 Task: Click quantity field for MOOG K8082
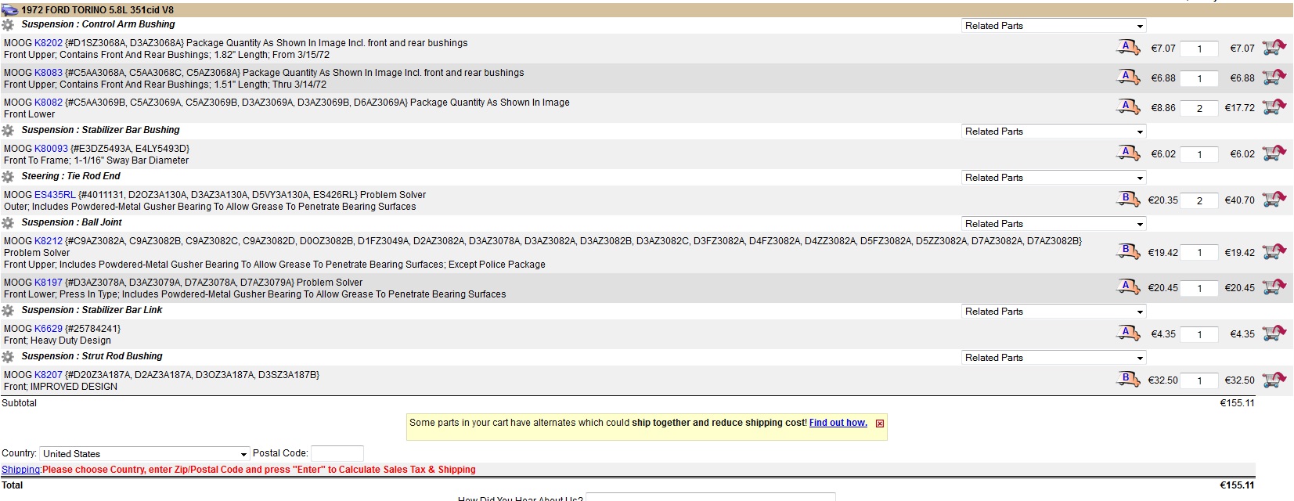[1199, 108]
